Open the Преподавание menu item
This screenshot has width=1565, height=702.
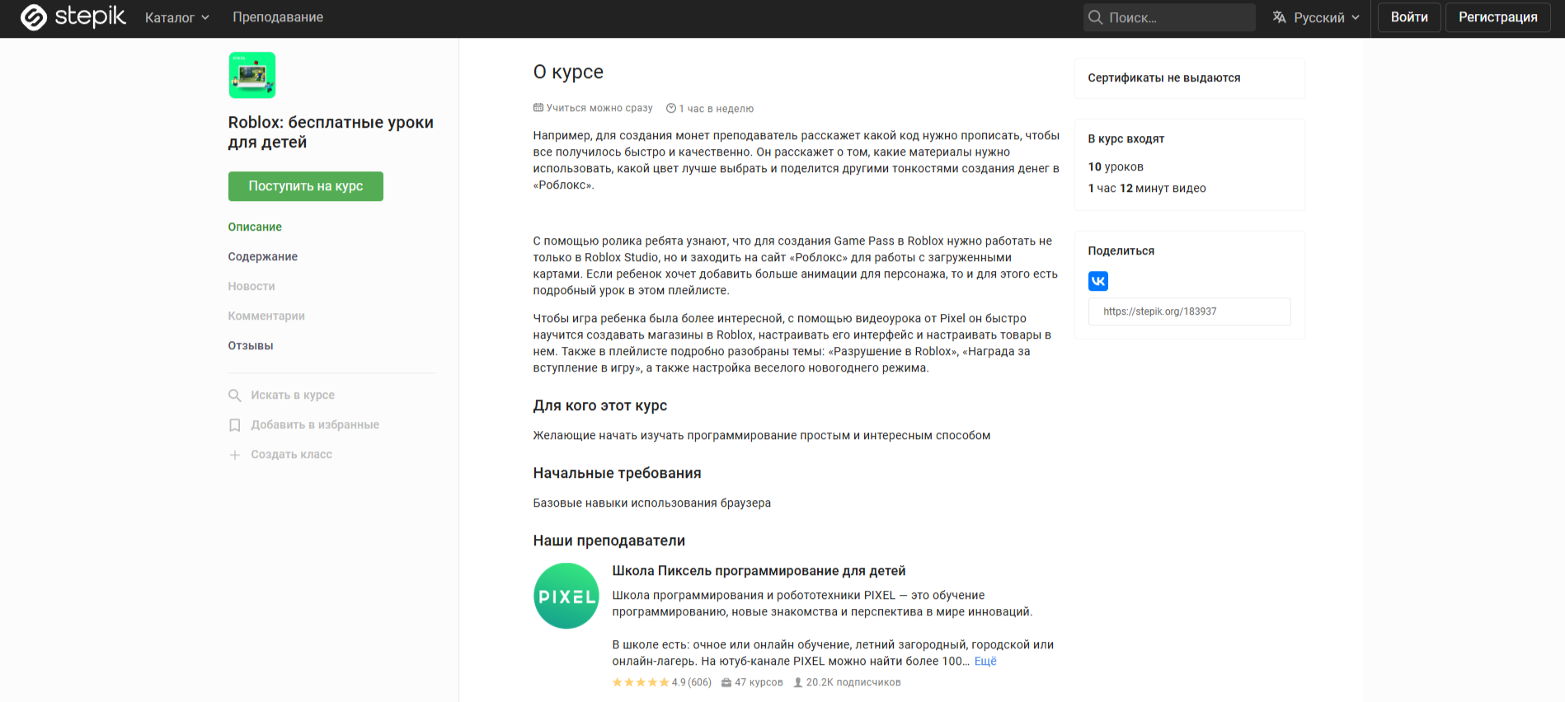point(278,17)
